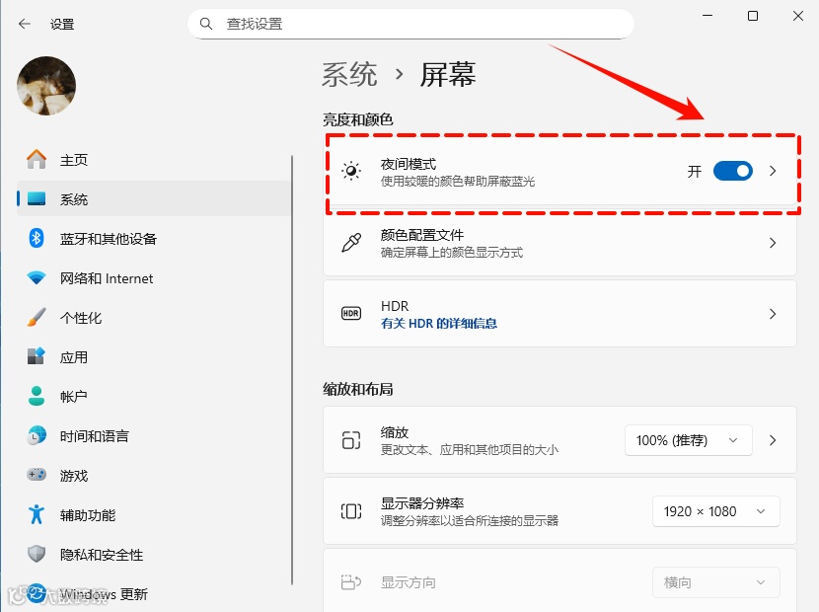Click the color profile eyedropper icon
819x612 pixels.
[351, 243]
